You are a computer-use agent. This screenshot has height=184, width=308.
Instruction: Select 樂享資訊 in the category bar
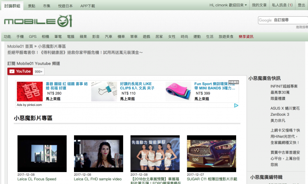point(246,37)
